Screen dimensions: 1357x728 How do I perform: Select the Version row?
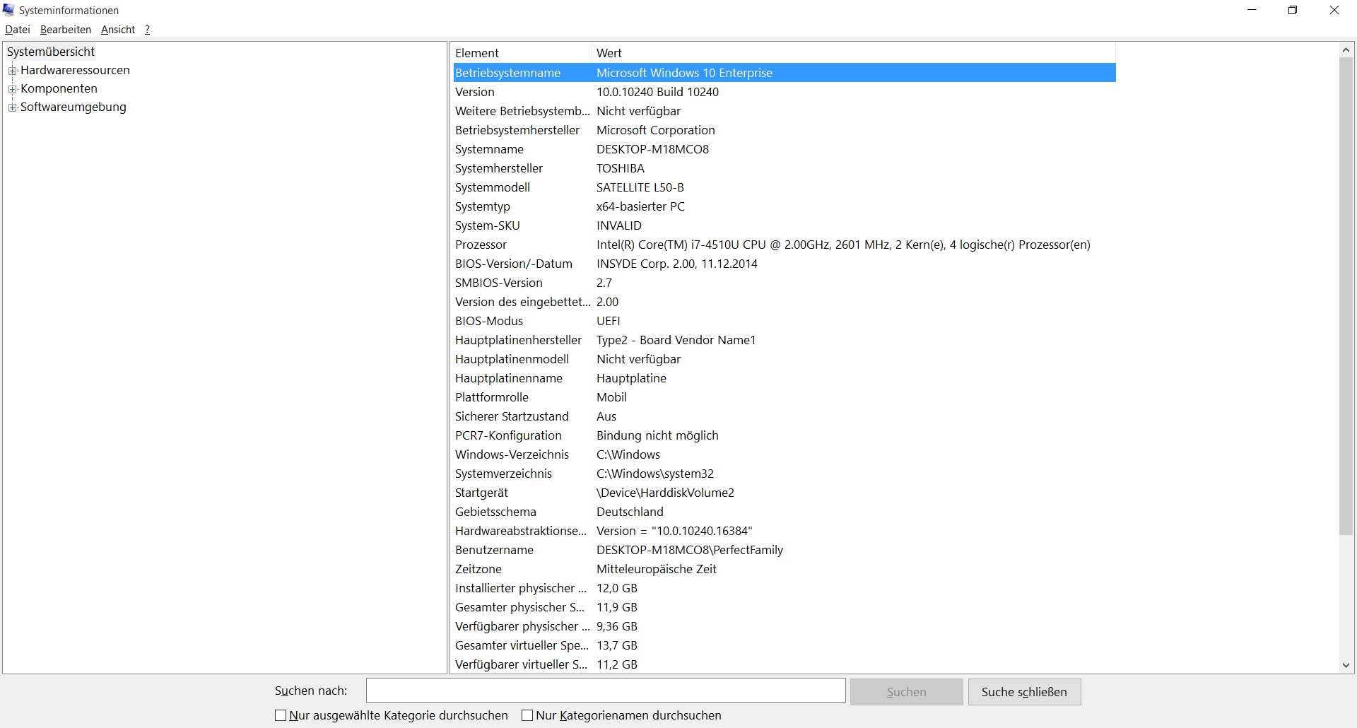click(x=785, y=92)
